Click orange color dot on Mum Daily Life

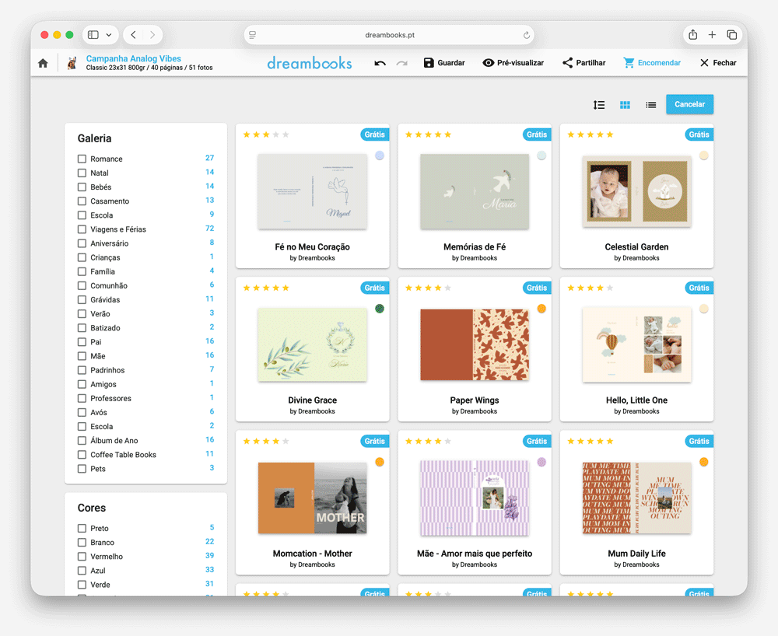(703, 462)
